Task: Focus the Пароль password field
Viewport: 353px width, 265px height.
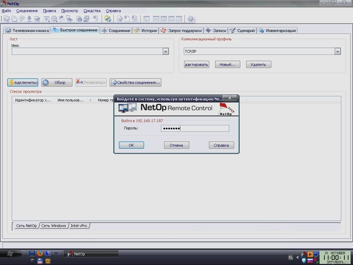Action: (195, 128)
